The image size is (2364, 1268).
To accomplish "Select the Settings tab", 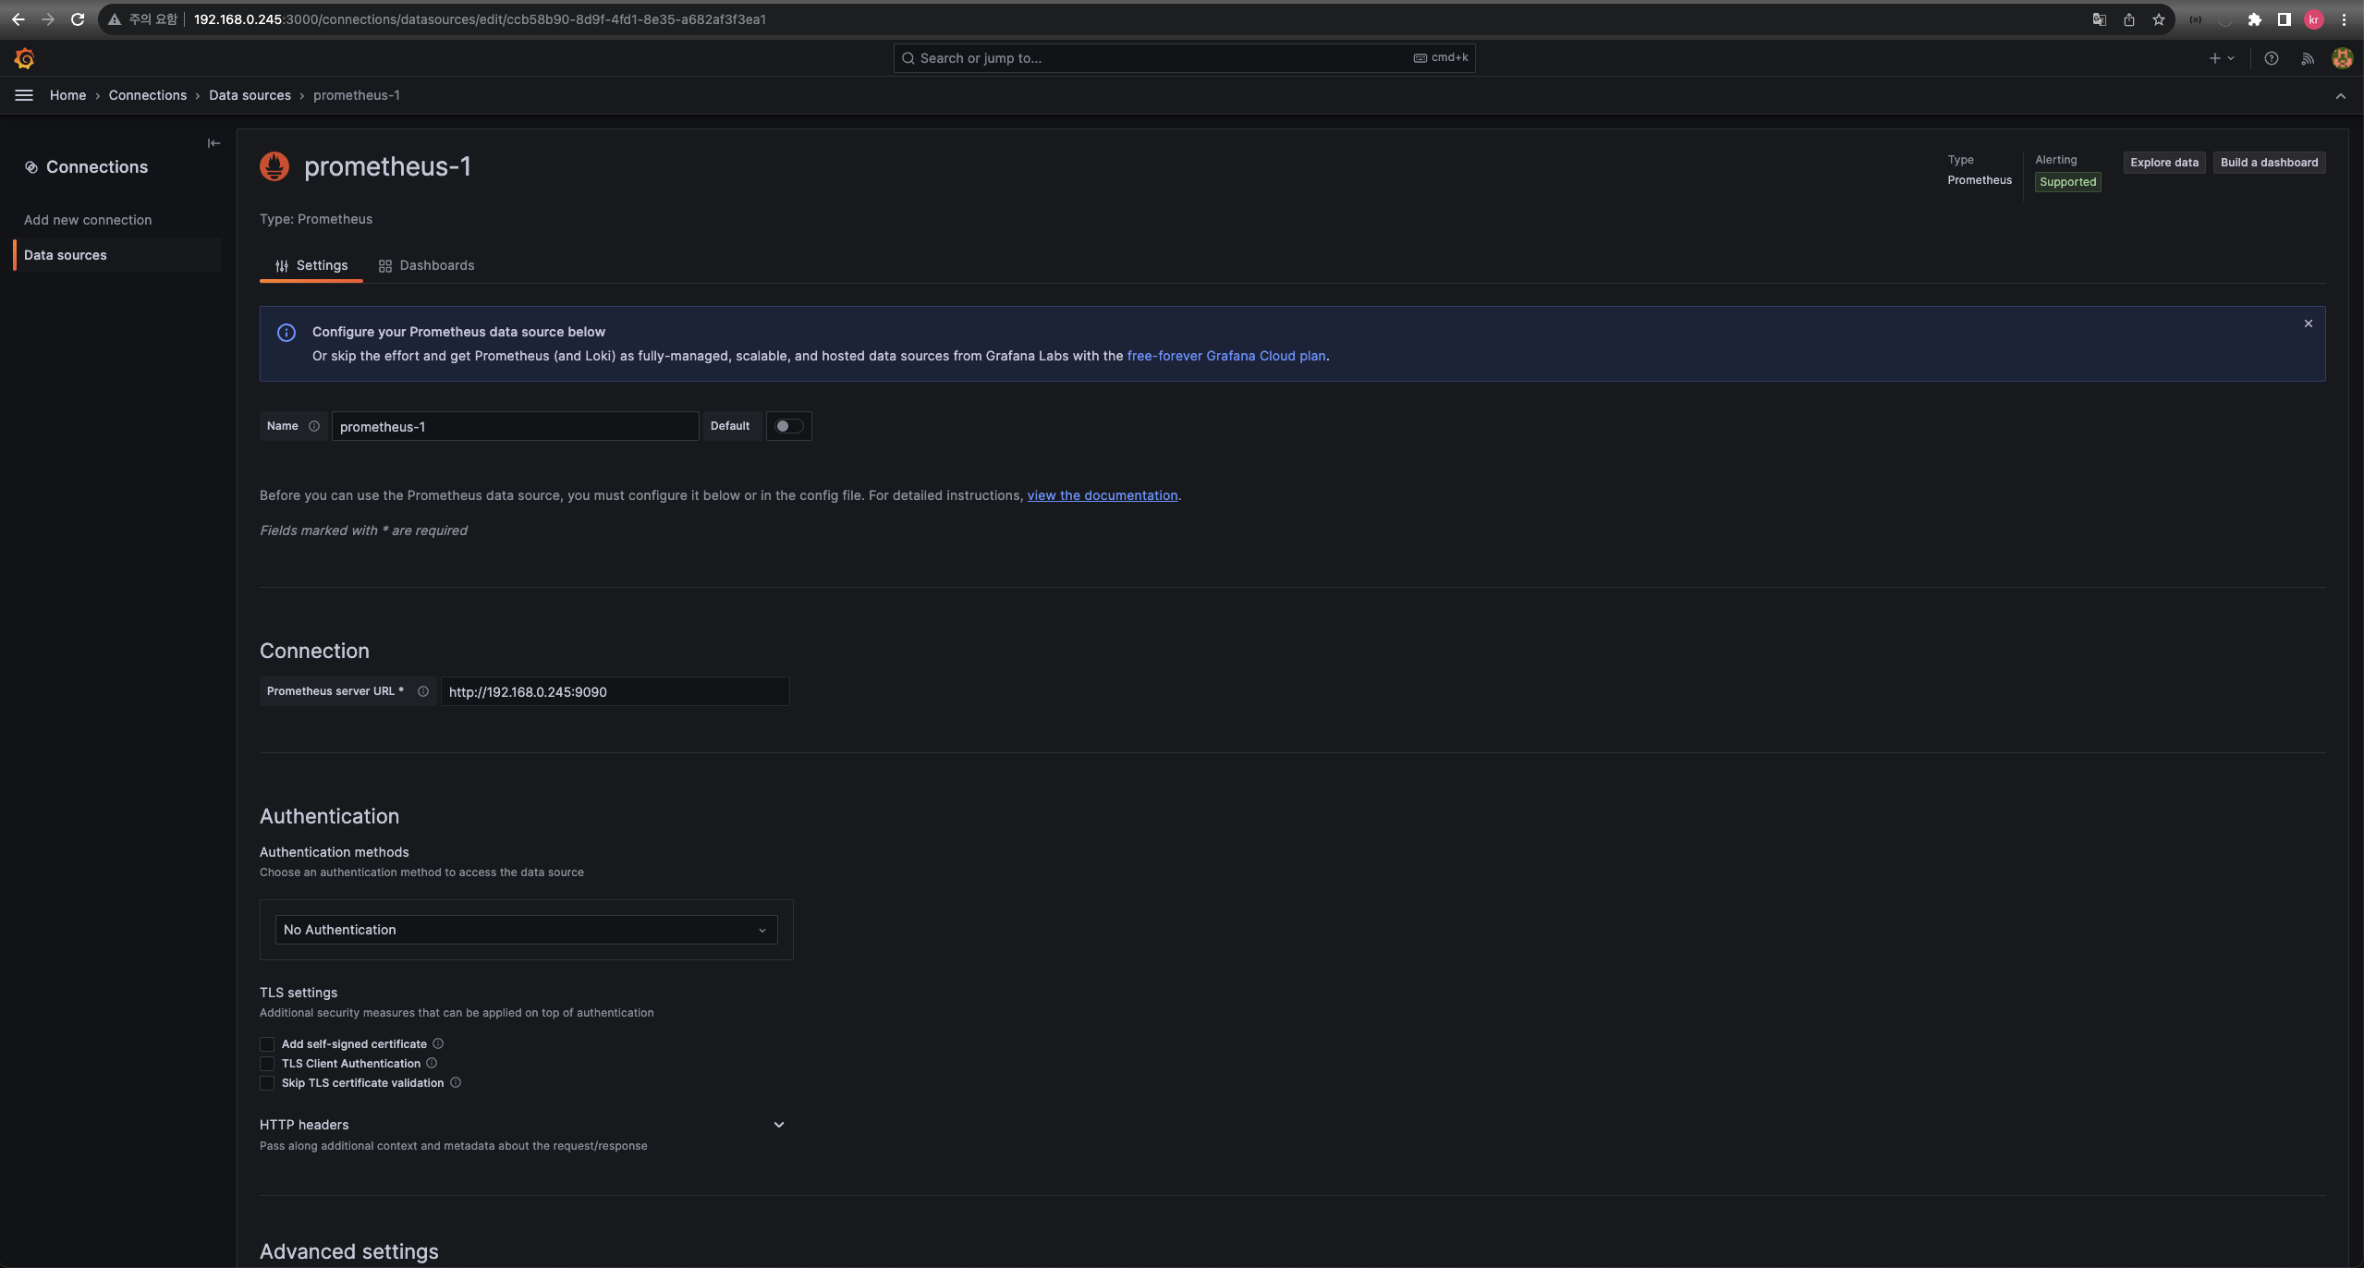I will pos(320,265).
